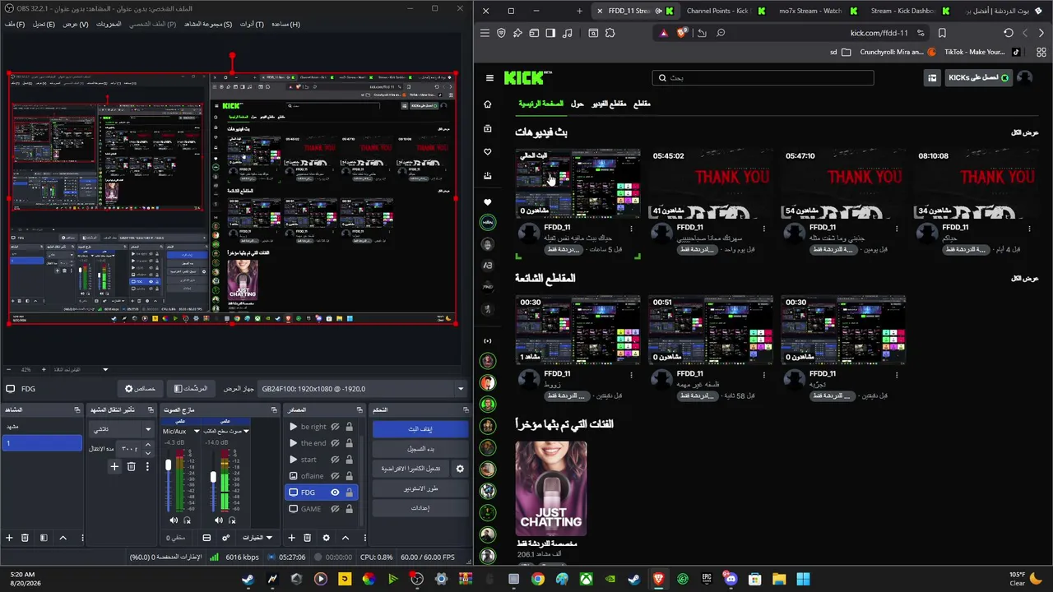
Task: Open options menu for first FFDD_11 video
Action: click(x=632, y=228)
